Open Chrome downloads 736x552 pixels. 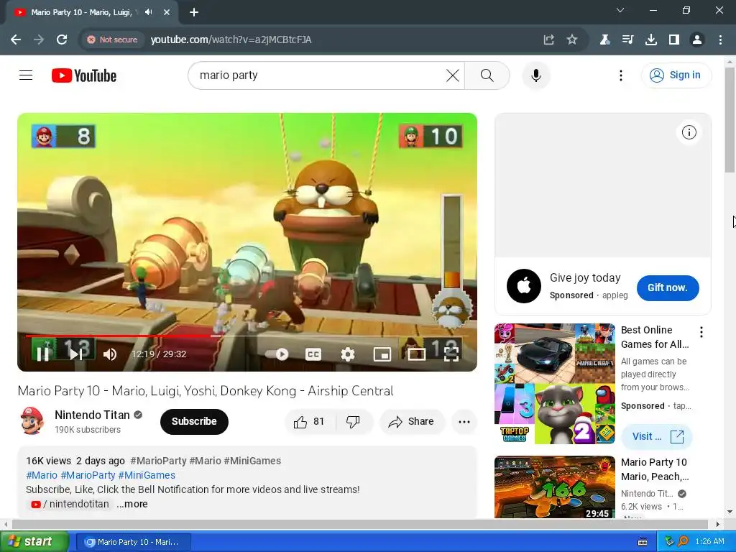650,40
